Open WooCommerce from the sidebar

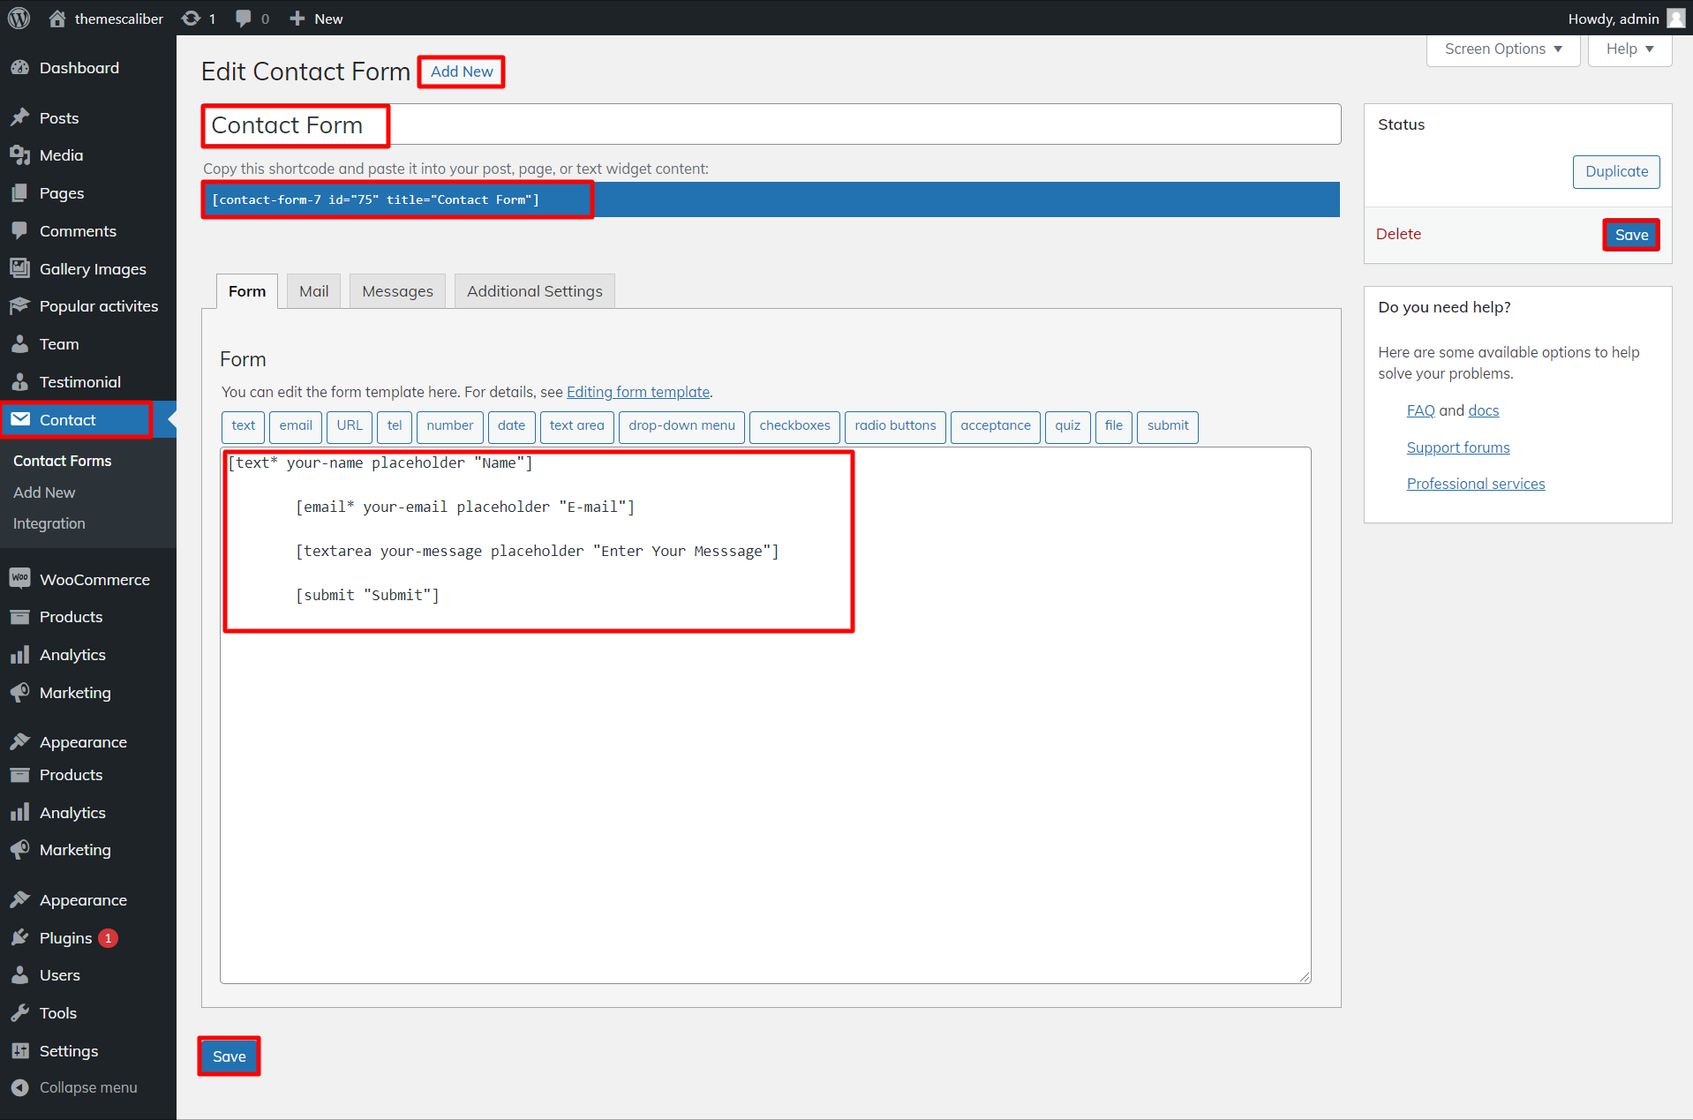(21, 579)
